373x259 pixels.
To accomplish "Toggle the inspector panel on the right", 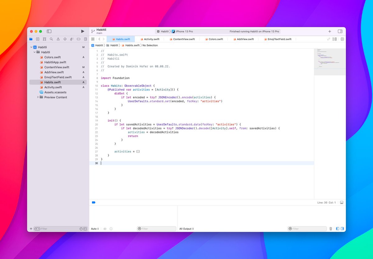I will point(340,31).
